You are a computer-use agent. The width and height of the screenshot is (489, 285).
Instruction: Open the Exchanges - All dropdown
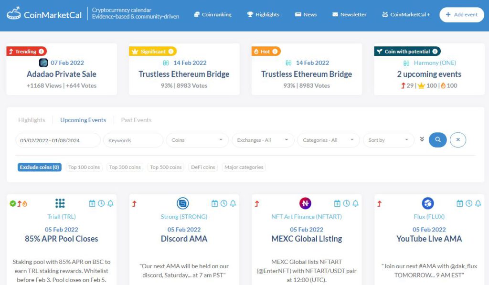coord(263,140)
